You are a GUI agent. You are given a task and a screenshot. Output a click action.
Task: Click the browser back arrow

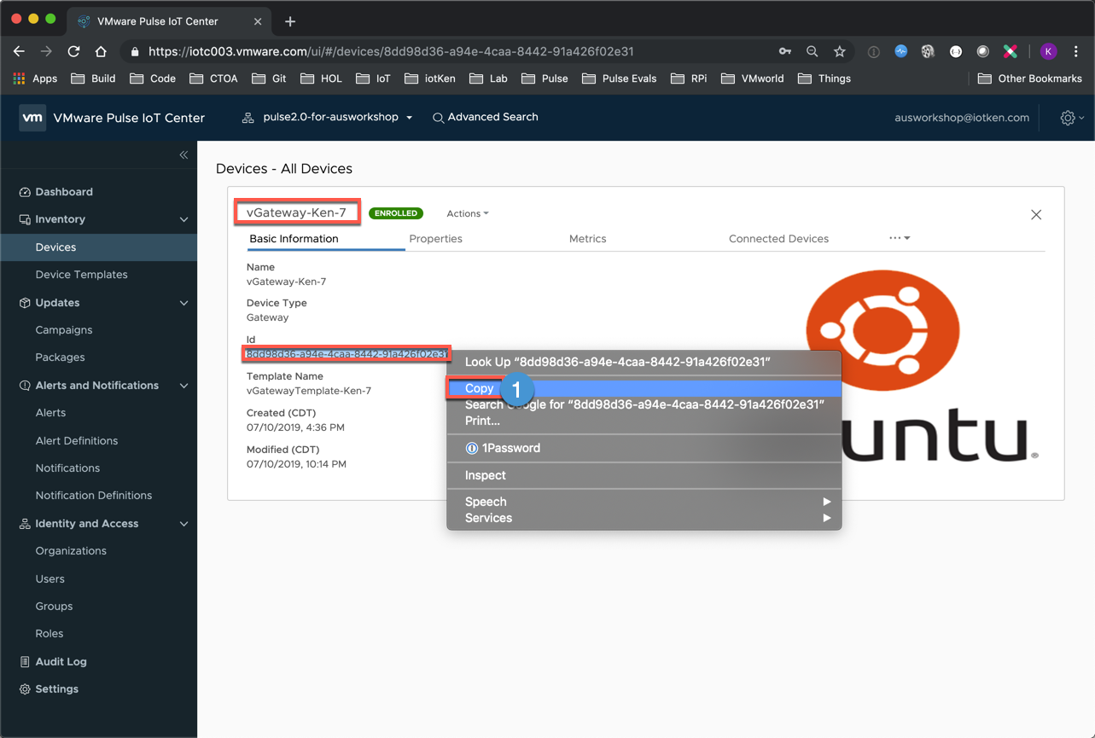[19, 51]
